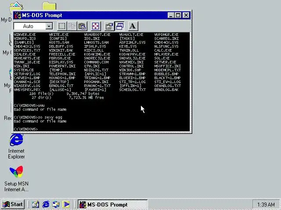Open the Properties toolbar icon
This screenshot has height=210, width=281.
(109, 26)
